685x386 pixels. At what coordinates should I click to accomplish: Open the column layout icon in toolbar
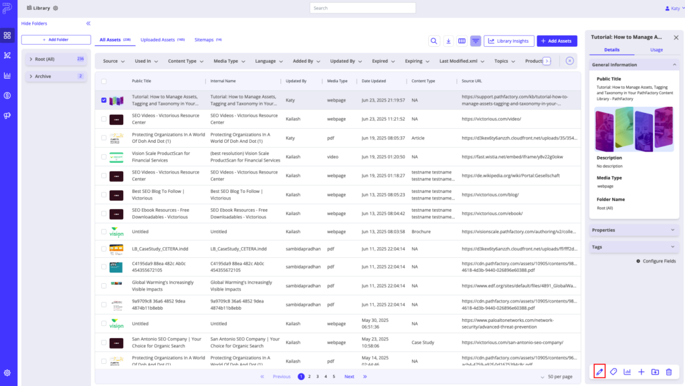click(462, 41)
